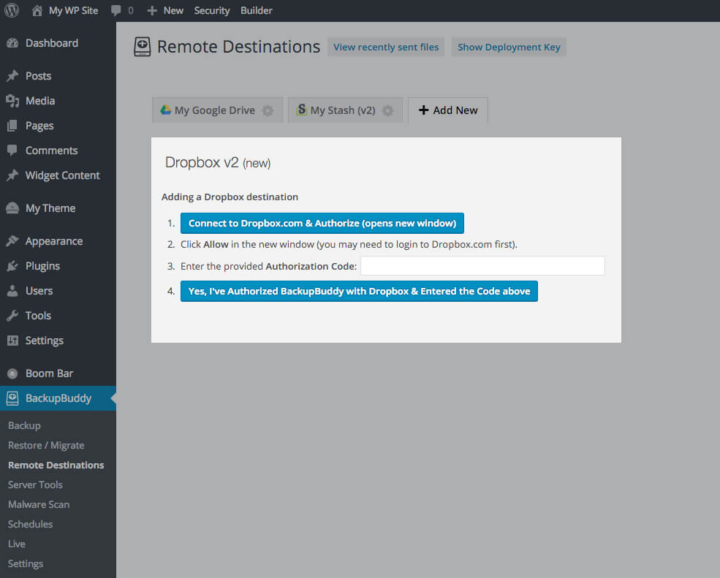Click the WordPress logo icon
This screenshot has height=578, width=720.
tap(12, 10)
